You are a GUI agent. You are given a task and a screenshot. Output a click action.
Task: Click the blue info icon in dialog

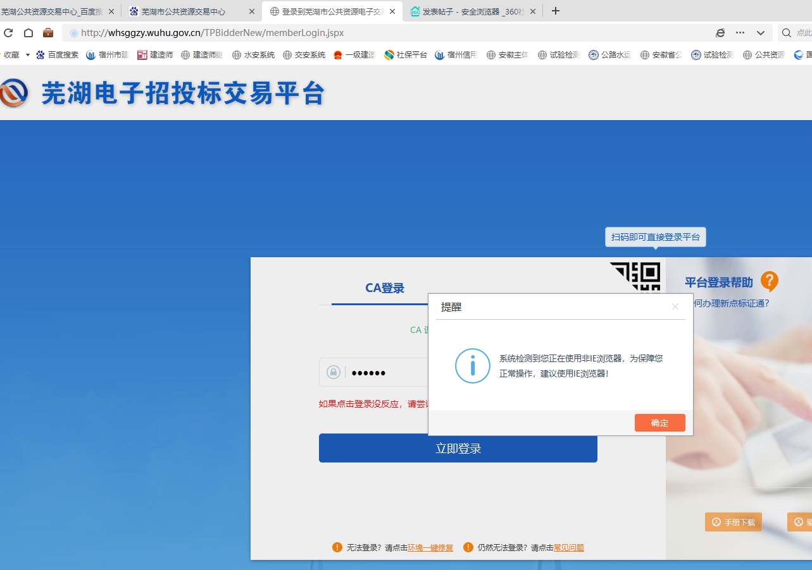click(x=473, y=365)
